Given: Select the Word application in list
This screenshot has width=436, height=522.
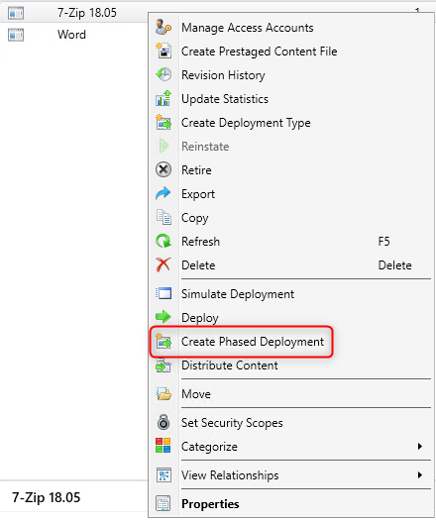Looking at the screenshot, I should click(x=71, y=35).
